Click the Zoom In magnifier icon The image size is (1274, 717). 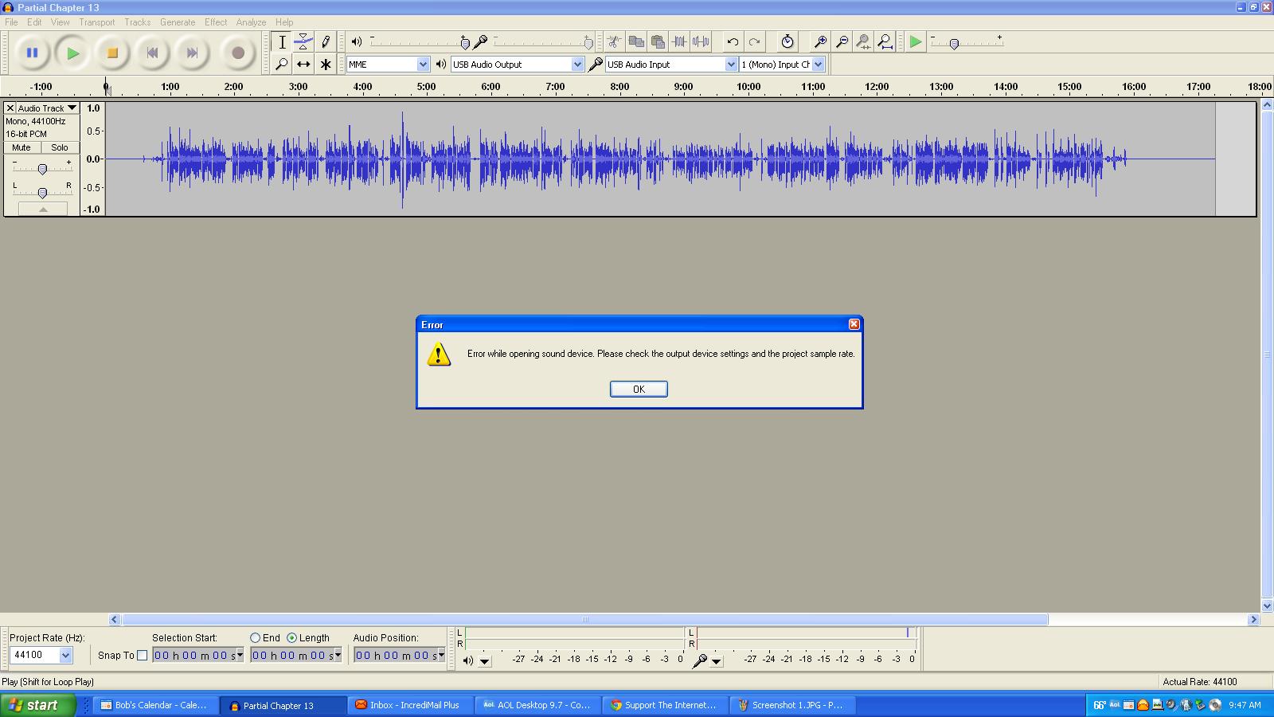click(820, 41)
